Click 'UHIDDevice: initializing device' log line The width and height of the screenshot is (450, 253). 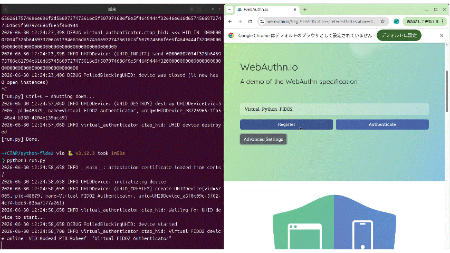[x=83, y=181]
